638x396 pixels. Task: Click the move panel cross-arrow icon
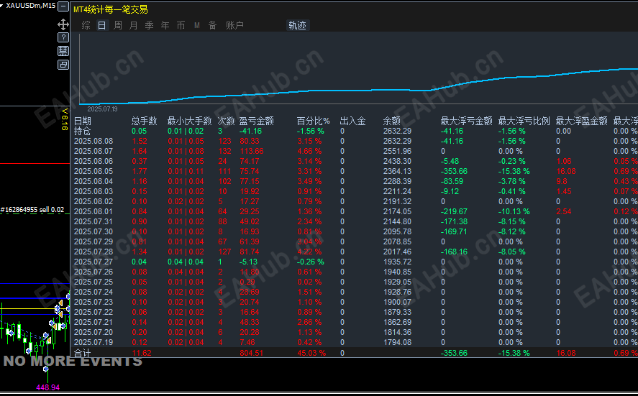click(x=63, y=24)
